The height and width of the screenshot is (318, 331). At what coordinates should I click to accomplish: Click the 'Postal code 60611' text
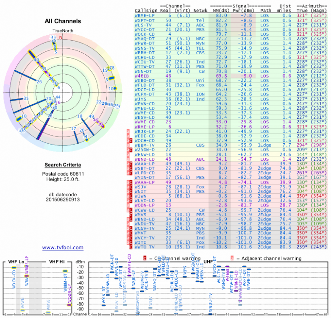point(63,174)
